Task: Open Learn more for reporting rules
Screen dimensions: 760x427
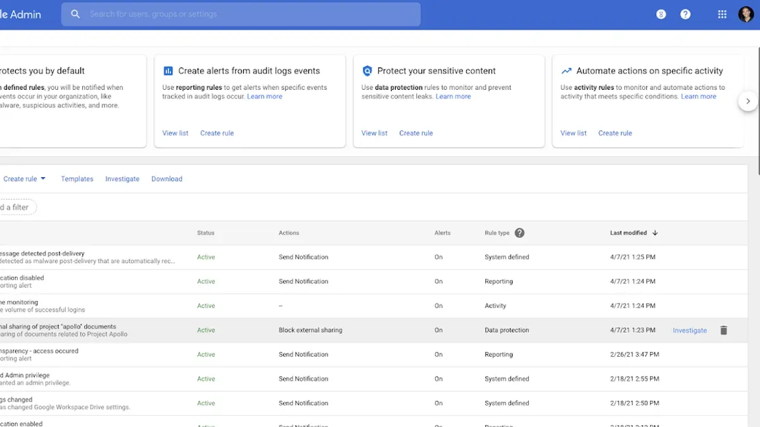Action: (x=265, y=96)
